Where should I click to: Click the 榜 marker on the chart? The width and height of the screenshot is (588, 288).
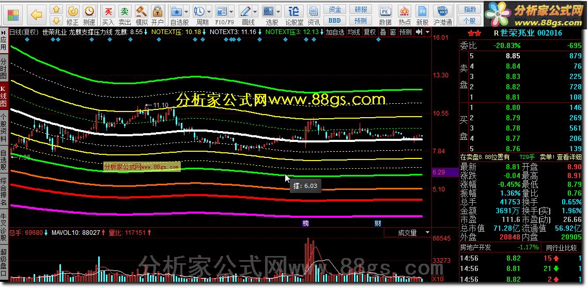coord(306,223)
